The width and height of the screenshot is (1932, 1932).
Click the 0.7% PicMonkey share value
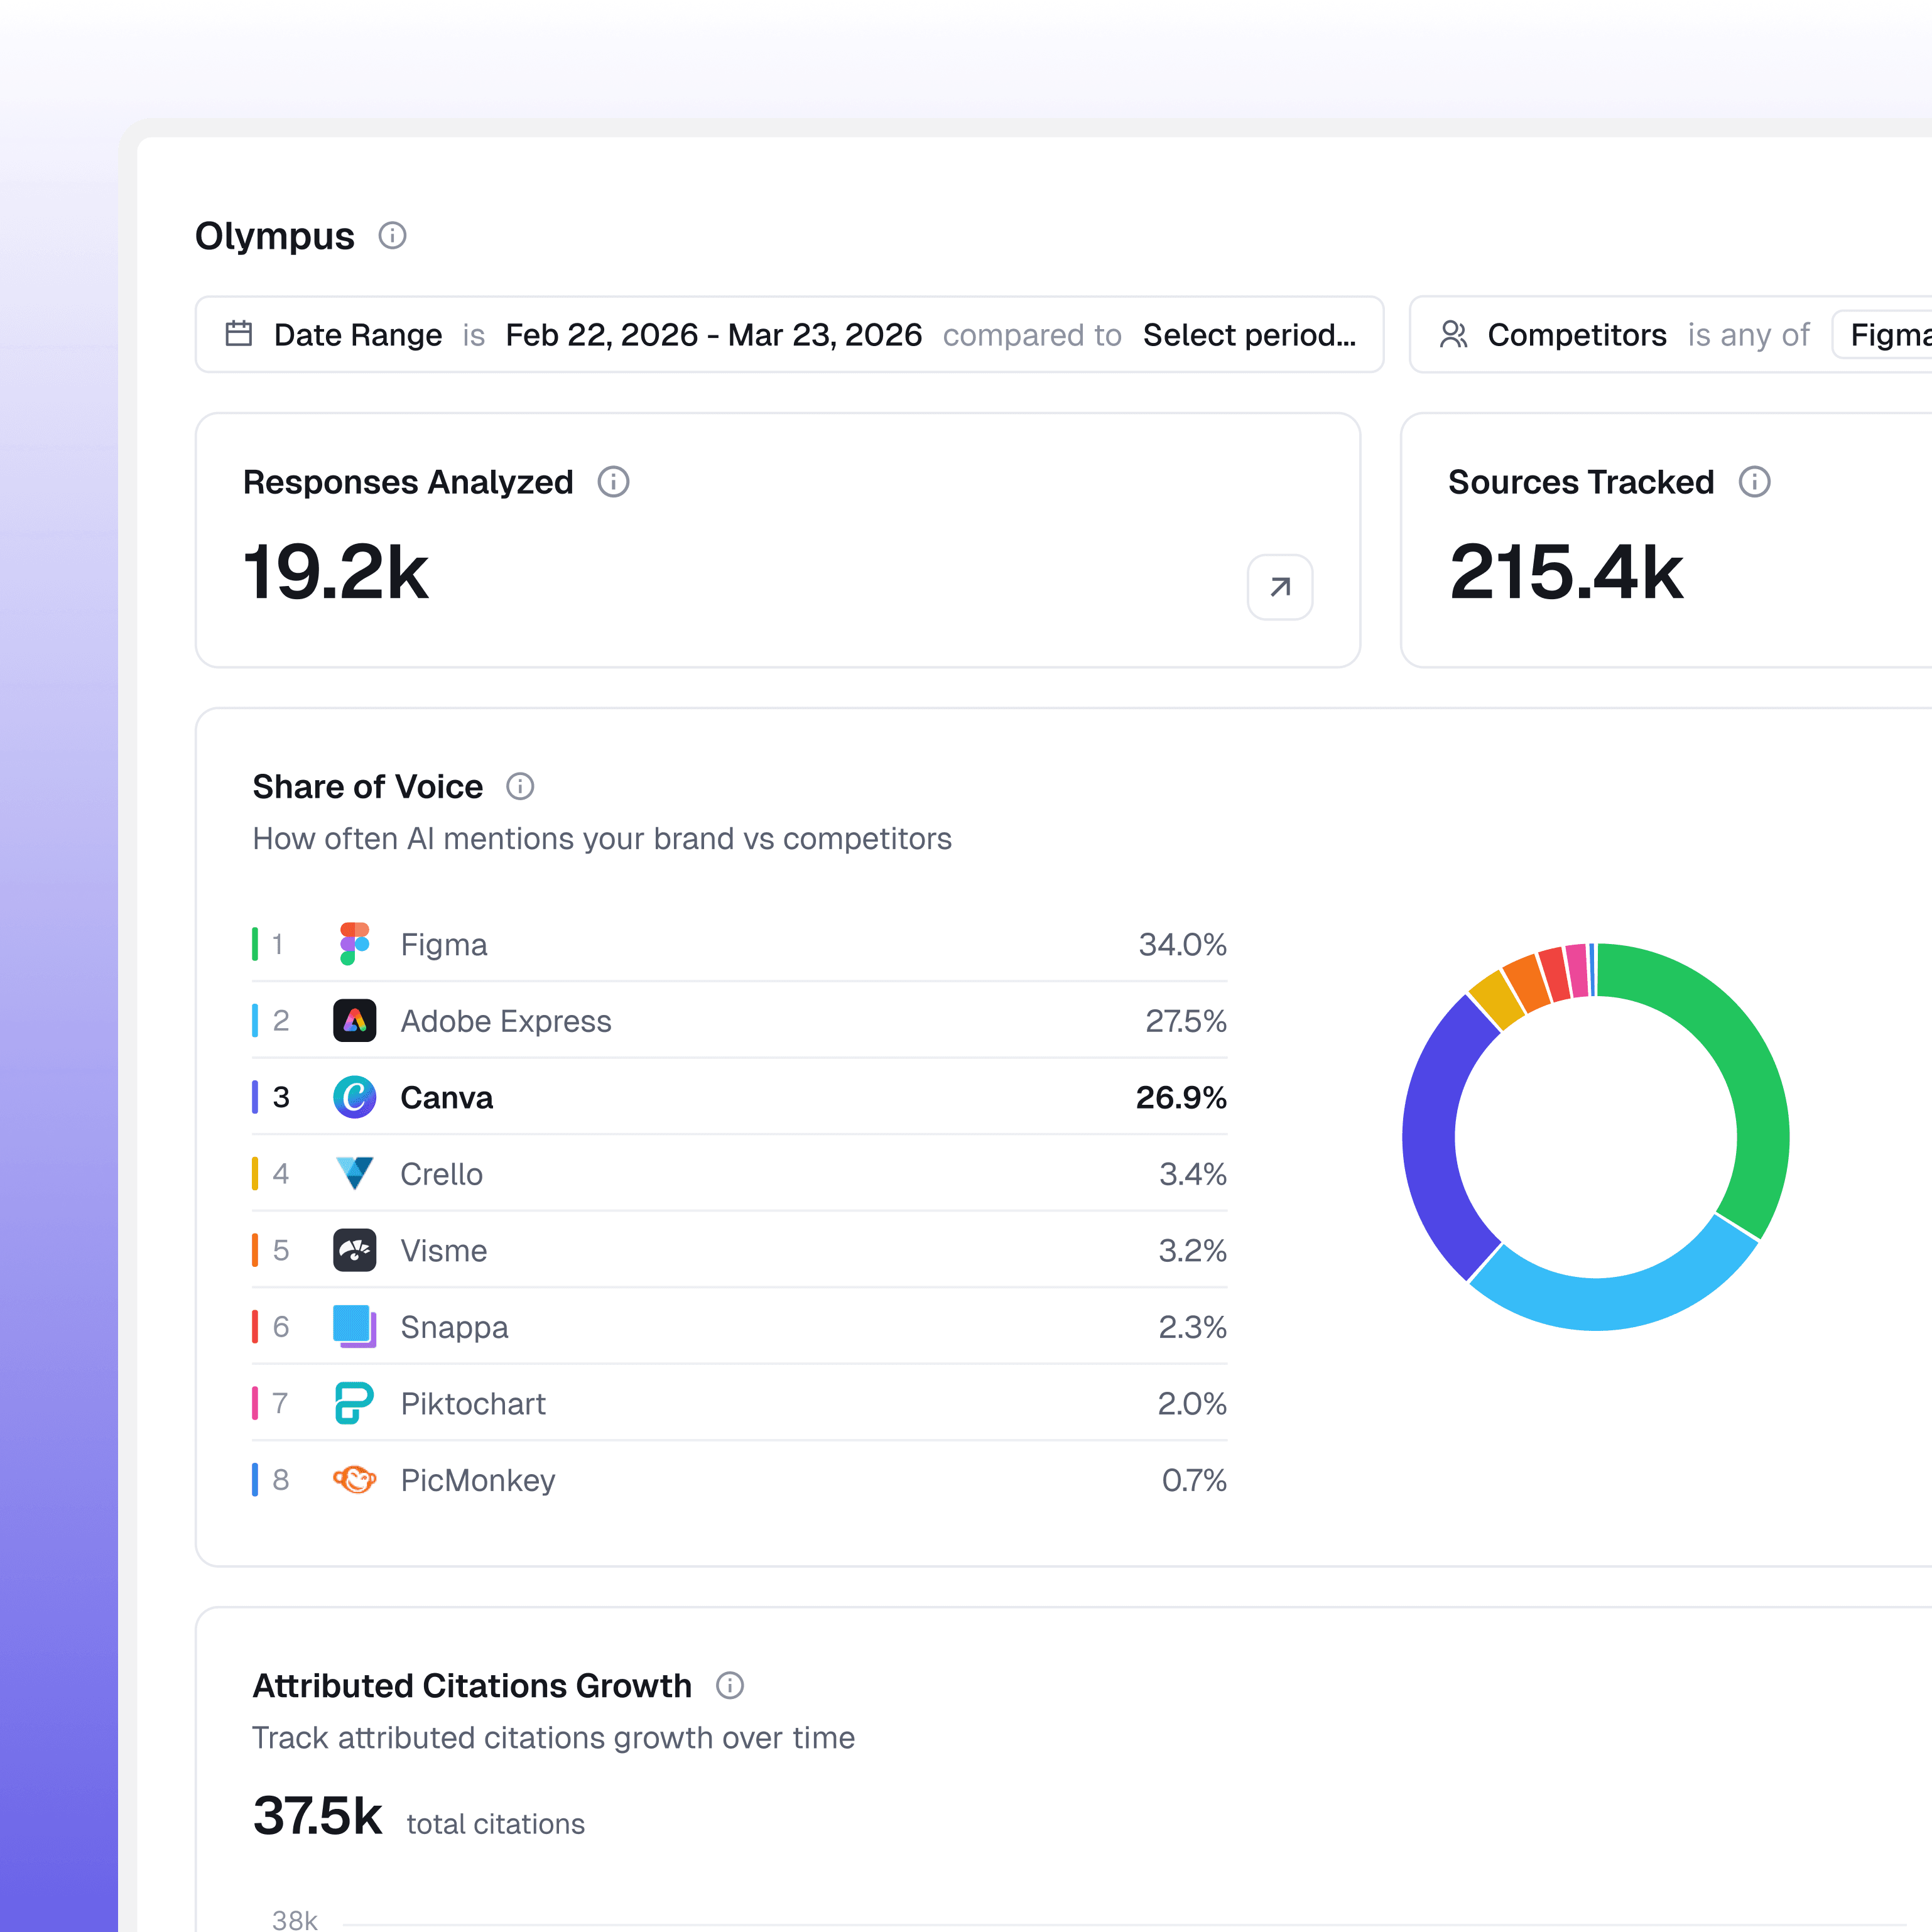[1195, 1480]
